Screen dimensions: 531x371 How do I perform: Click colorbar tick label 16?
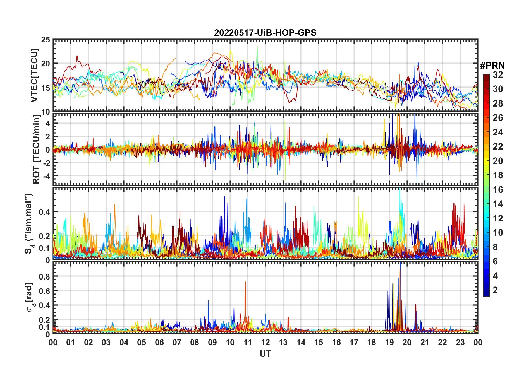(497, 190)
